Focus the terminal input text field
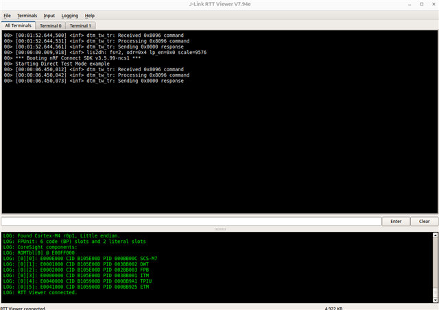The width and height of the screenshot is (439, 310). click(191, 222)
